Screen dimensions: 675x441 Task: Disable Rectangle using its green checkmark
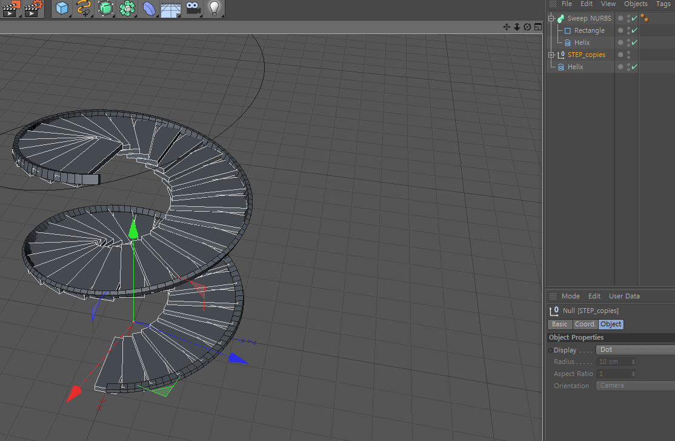pos(634,30)
